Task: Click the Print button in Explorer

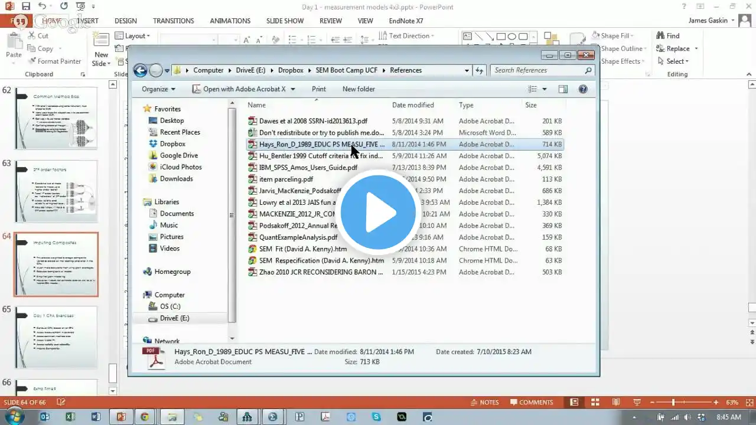Action: [319, 89]
